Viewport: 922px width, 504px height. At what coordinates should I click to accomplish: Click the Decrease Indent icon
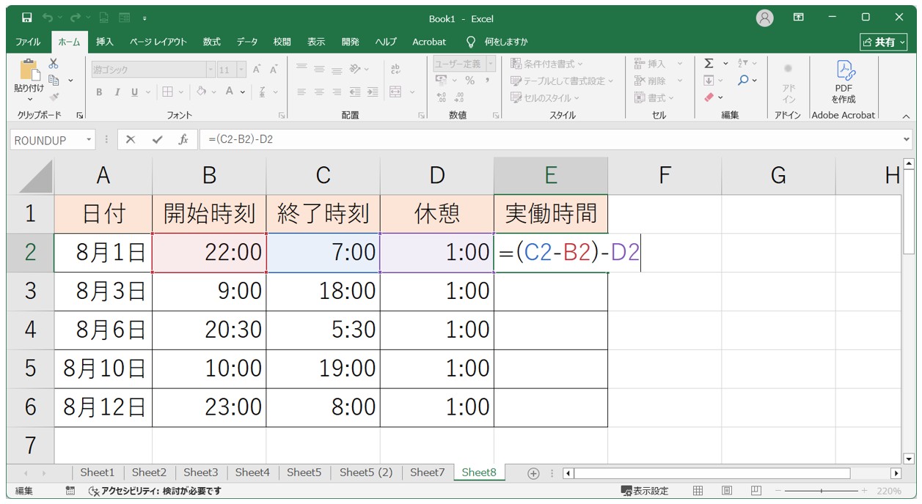(x=355, y=92)
